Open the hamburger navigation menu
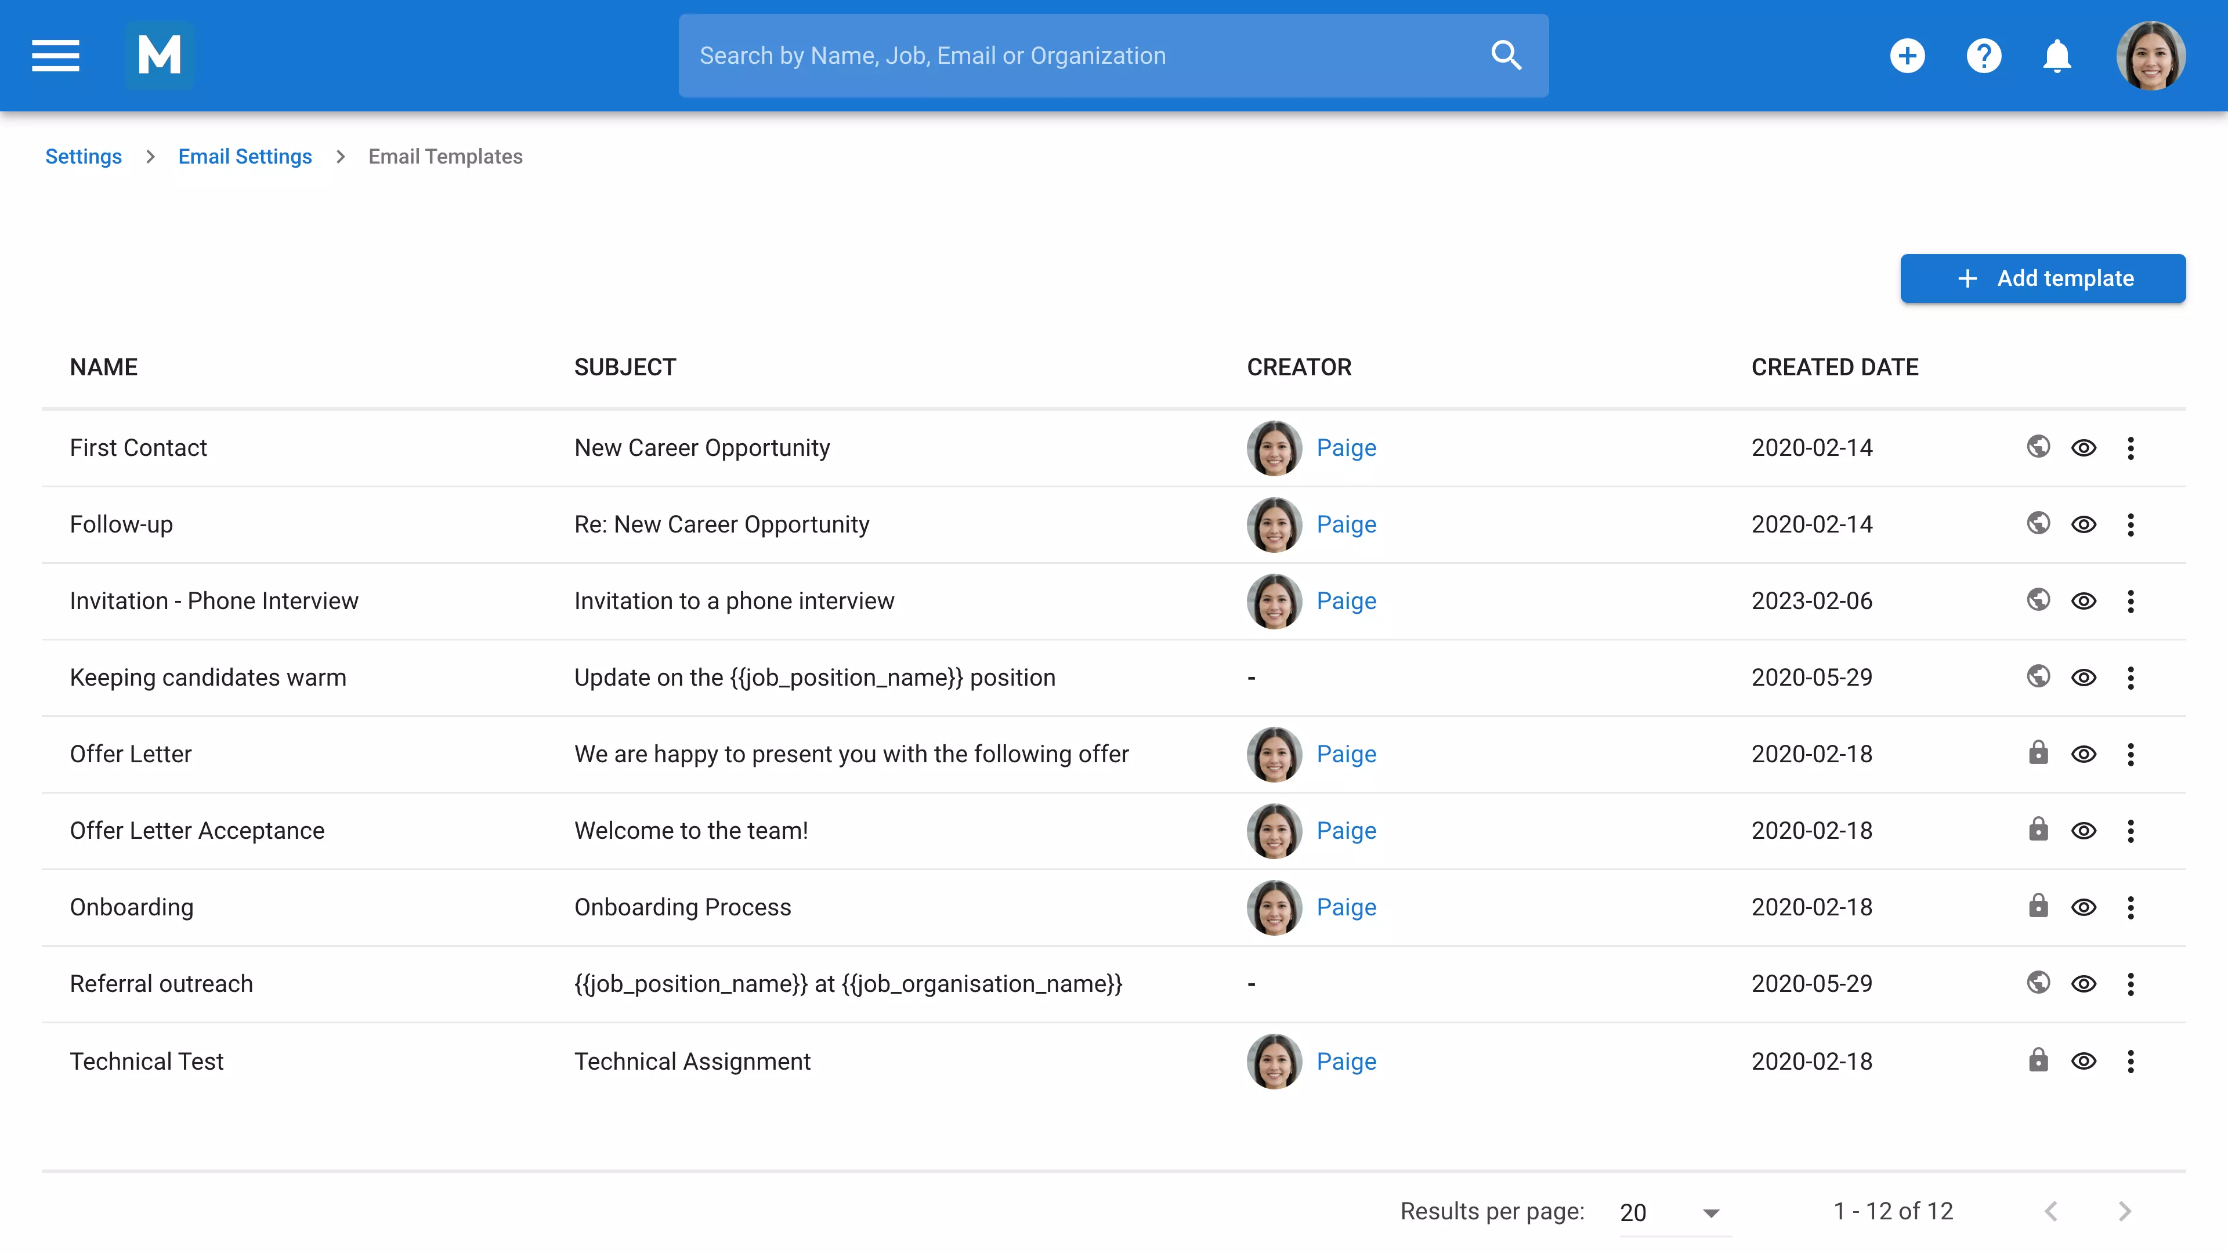 [55, 55]
